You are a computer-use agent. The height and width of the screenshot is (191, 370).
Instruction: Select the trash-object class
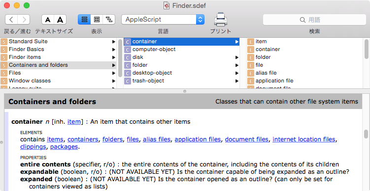181,81
